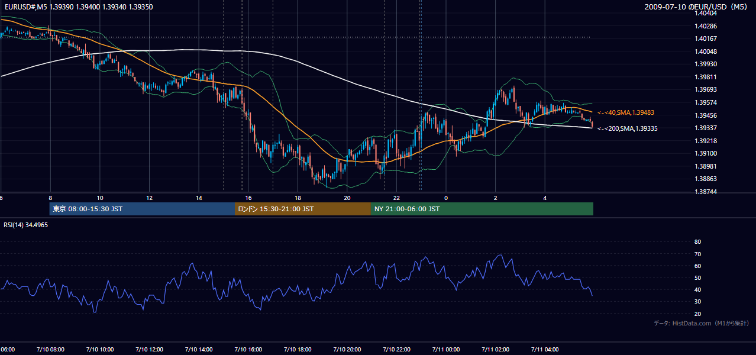Click price axis value 1.39100
The height and width of the screenshot is (355, 756).
pos(706,153)
